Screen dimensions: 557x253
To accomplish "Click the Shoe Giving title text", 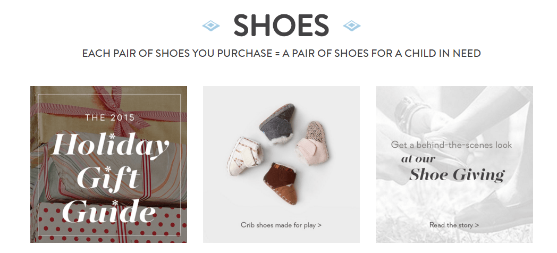I will point(457,175).
